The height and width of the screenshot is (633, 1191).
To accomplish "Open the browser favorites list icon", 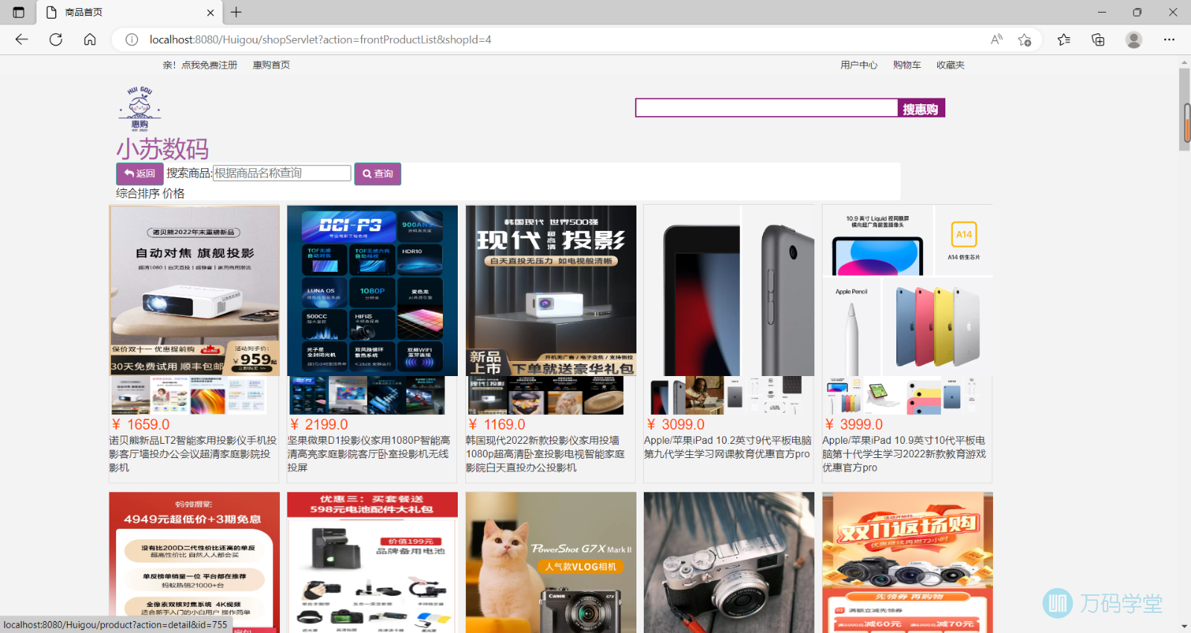I will pos(1064,39).
